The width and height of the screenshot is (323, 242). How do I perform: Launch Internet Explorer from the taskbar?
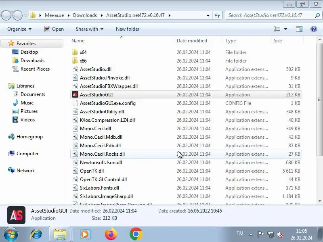coord(36,234)
